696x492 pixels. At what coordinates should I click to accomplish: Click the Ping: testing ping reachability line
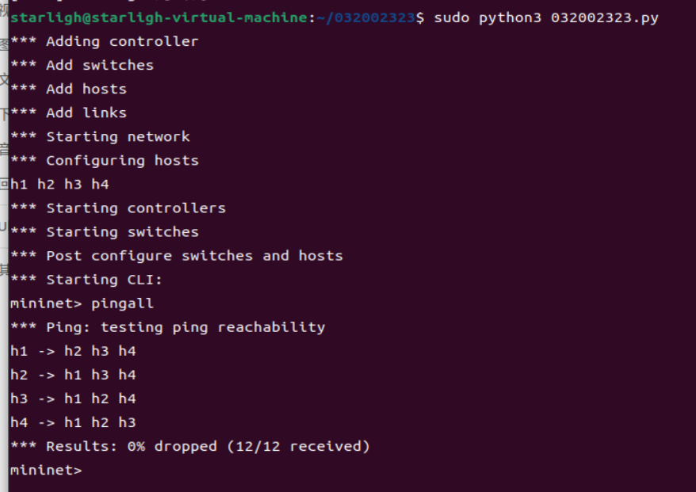pyautogui.click(x=168, y=326)
